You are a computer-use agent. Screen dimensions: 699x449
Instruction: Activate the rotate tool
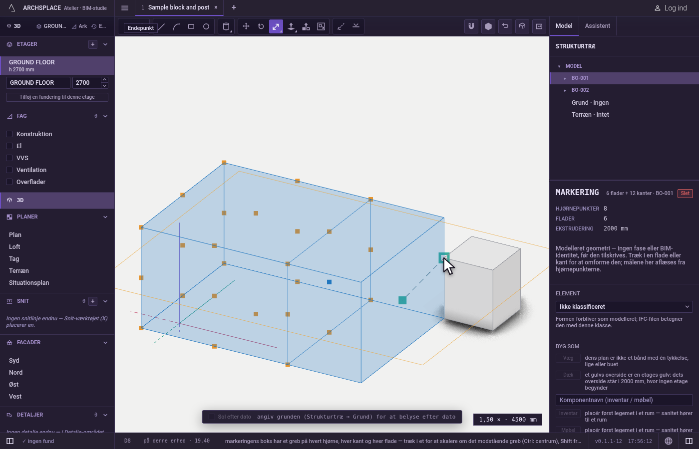coord(261,26)
